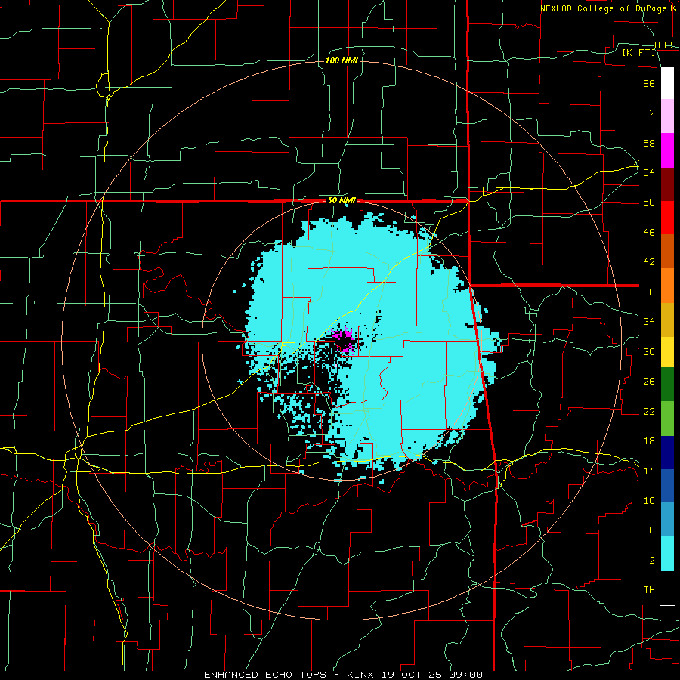Click the bright red legend swatch
The width and height of the screenshot is (680, 680).
667,218
